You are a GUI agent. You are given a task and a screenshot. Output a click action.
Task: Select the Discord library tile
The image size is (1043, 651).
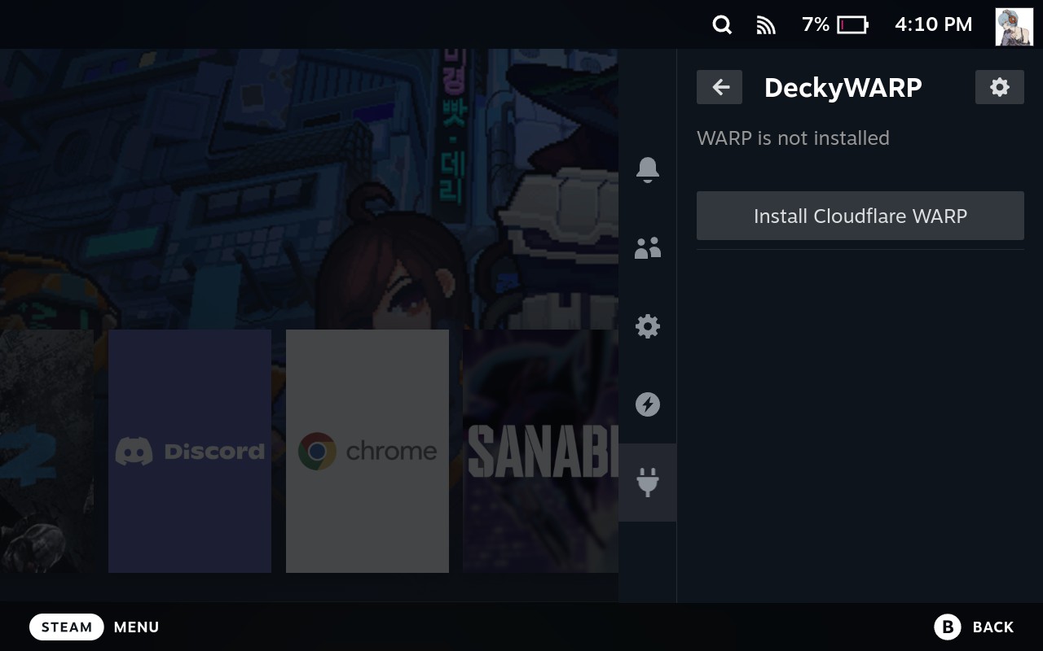pyautogui.click(x=190, y=451)
